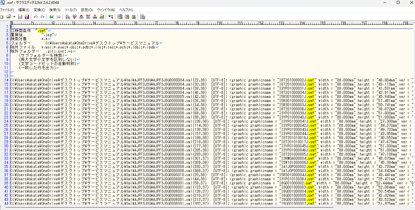Click the 除外ファイル pattern list on line 6
The width and height of the screenshot is (415, 210).
[x=98, y=47]
